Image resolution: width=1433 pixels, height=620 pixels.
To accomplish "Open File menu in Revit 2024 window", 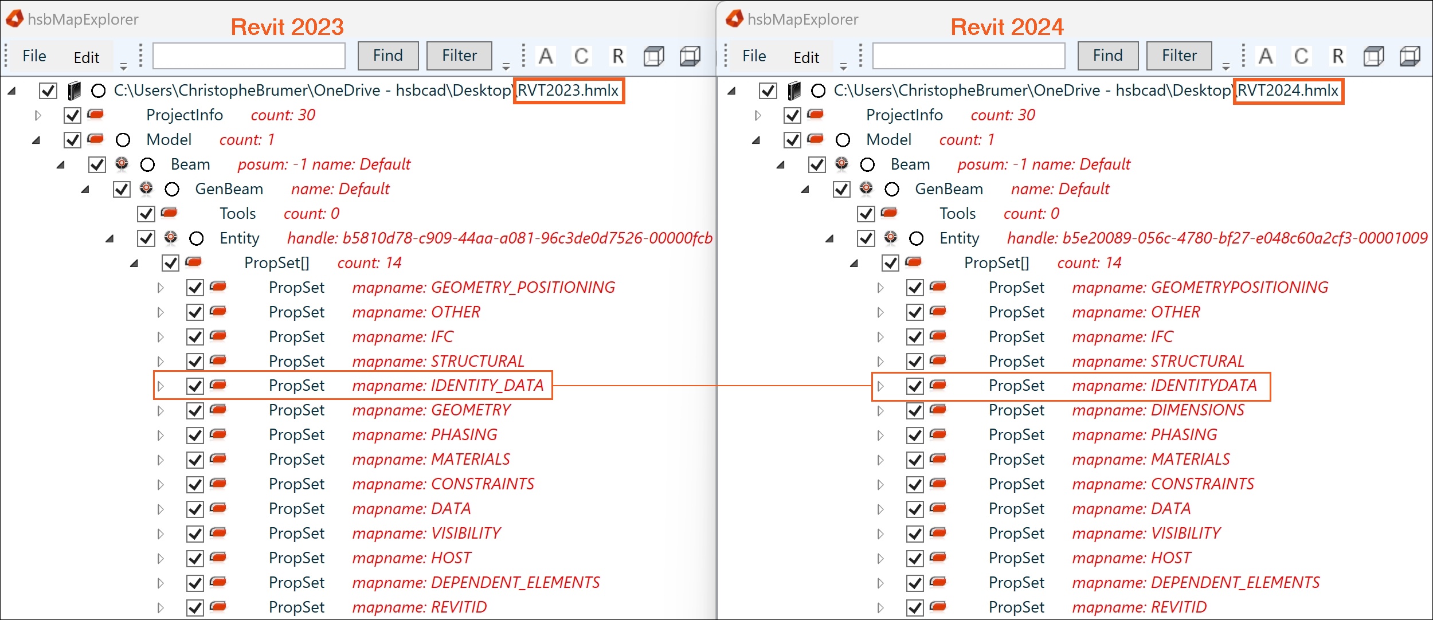I will point(754,56).
